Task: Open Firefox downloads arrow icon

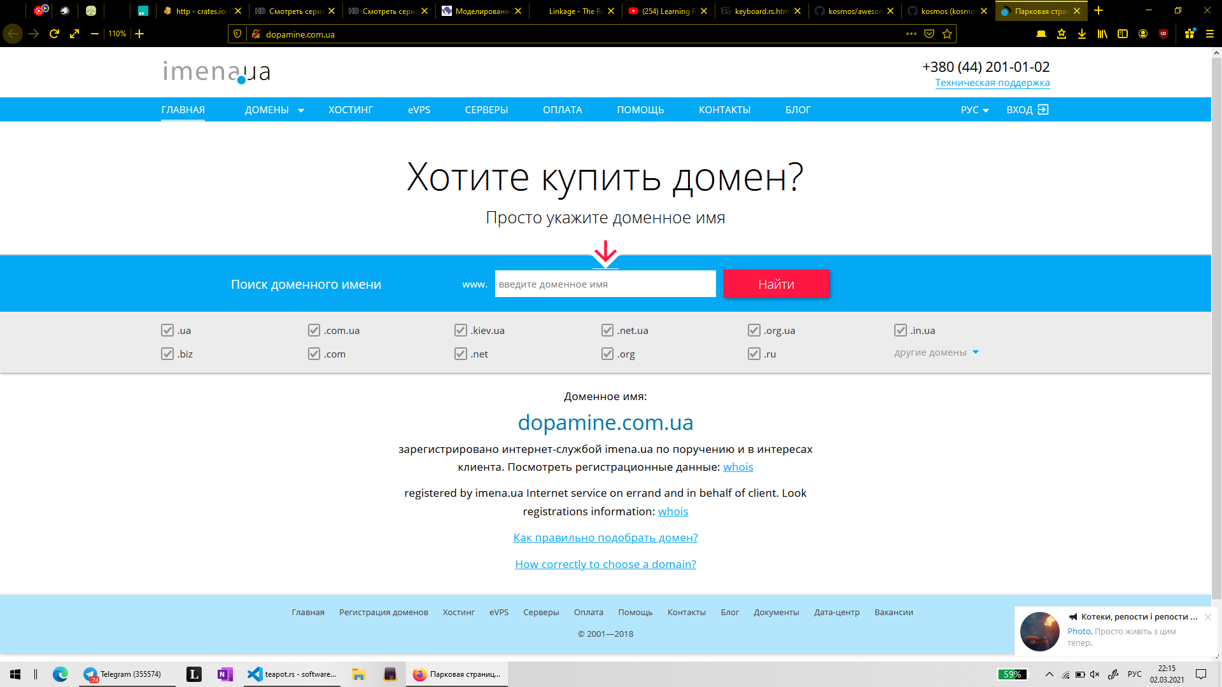Action: click(1082, 34)
